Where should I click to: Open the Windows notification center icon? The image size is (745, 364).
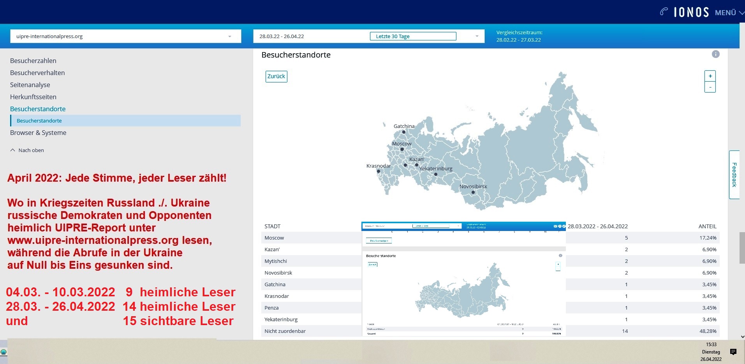(733, 352)
